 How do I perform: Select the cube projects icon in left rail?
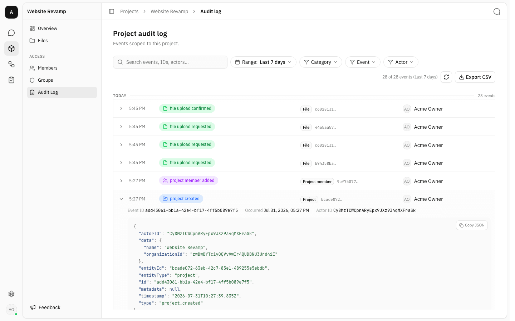click(x=11, y=49)
